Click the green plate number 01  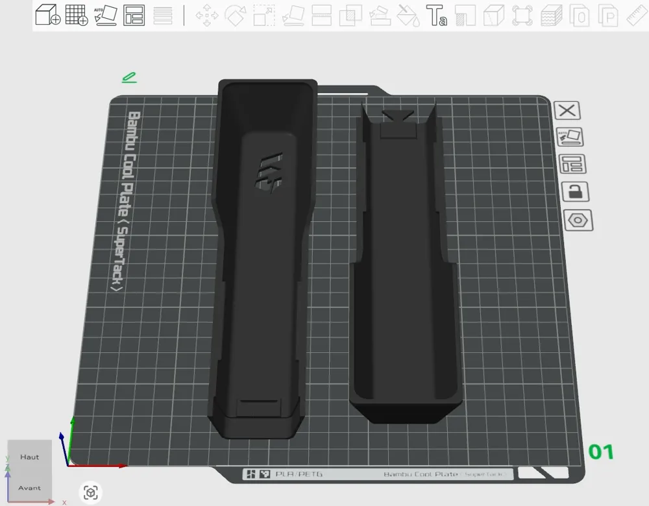(601, 452)
